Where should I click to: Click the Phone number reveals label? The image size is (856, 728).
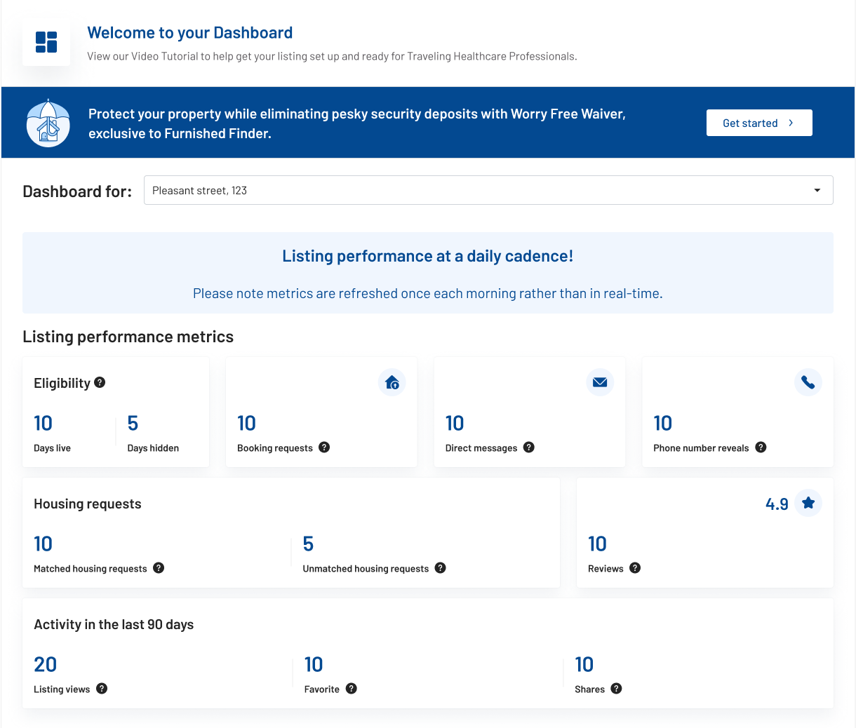click(x=701, y=448)
